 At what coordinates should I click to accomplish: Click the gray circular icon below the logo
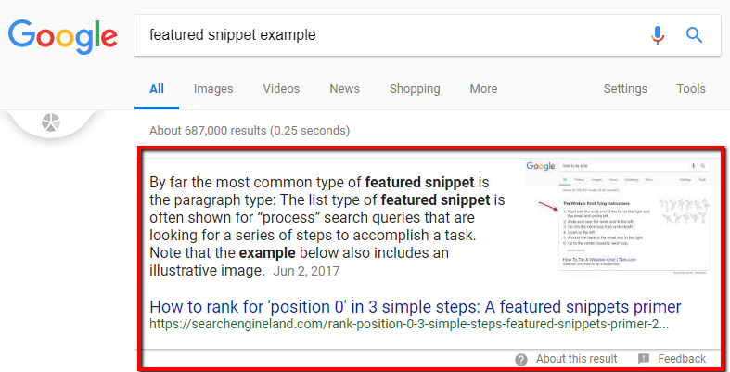coord(51,122)
